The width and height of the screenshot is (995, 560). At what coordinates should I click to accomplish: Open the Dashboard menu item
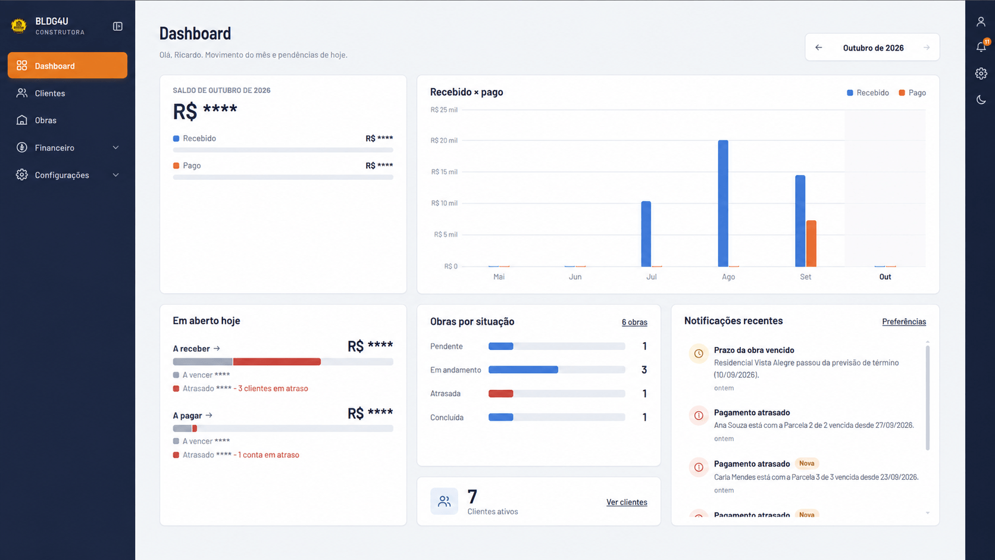tap(67, 65)
